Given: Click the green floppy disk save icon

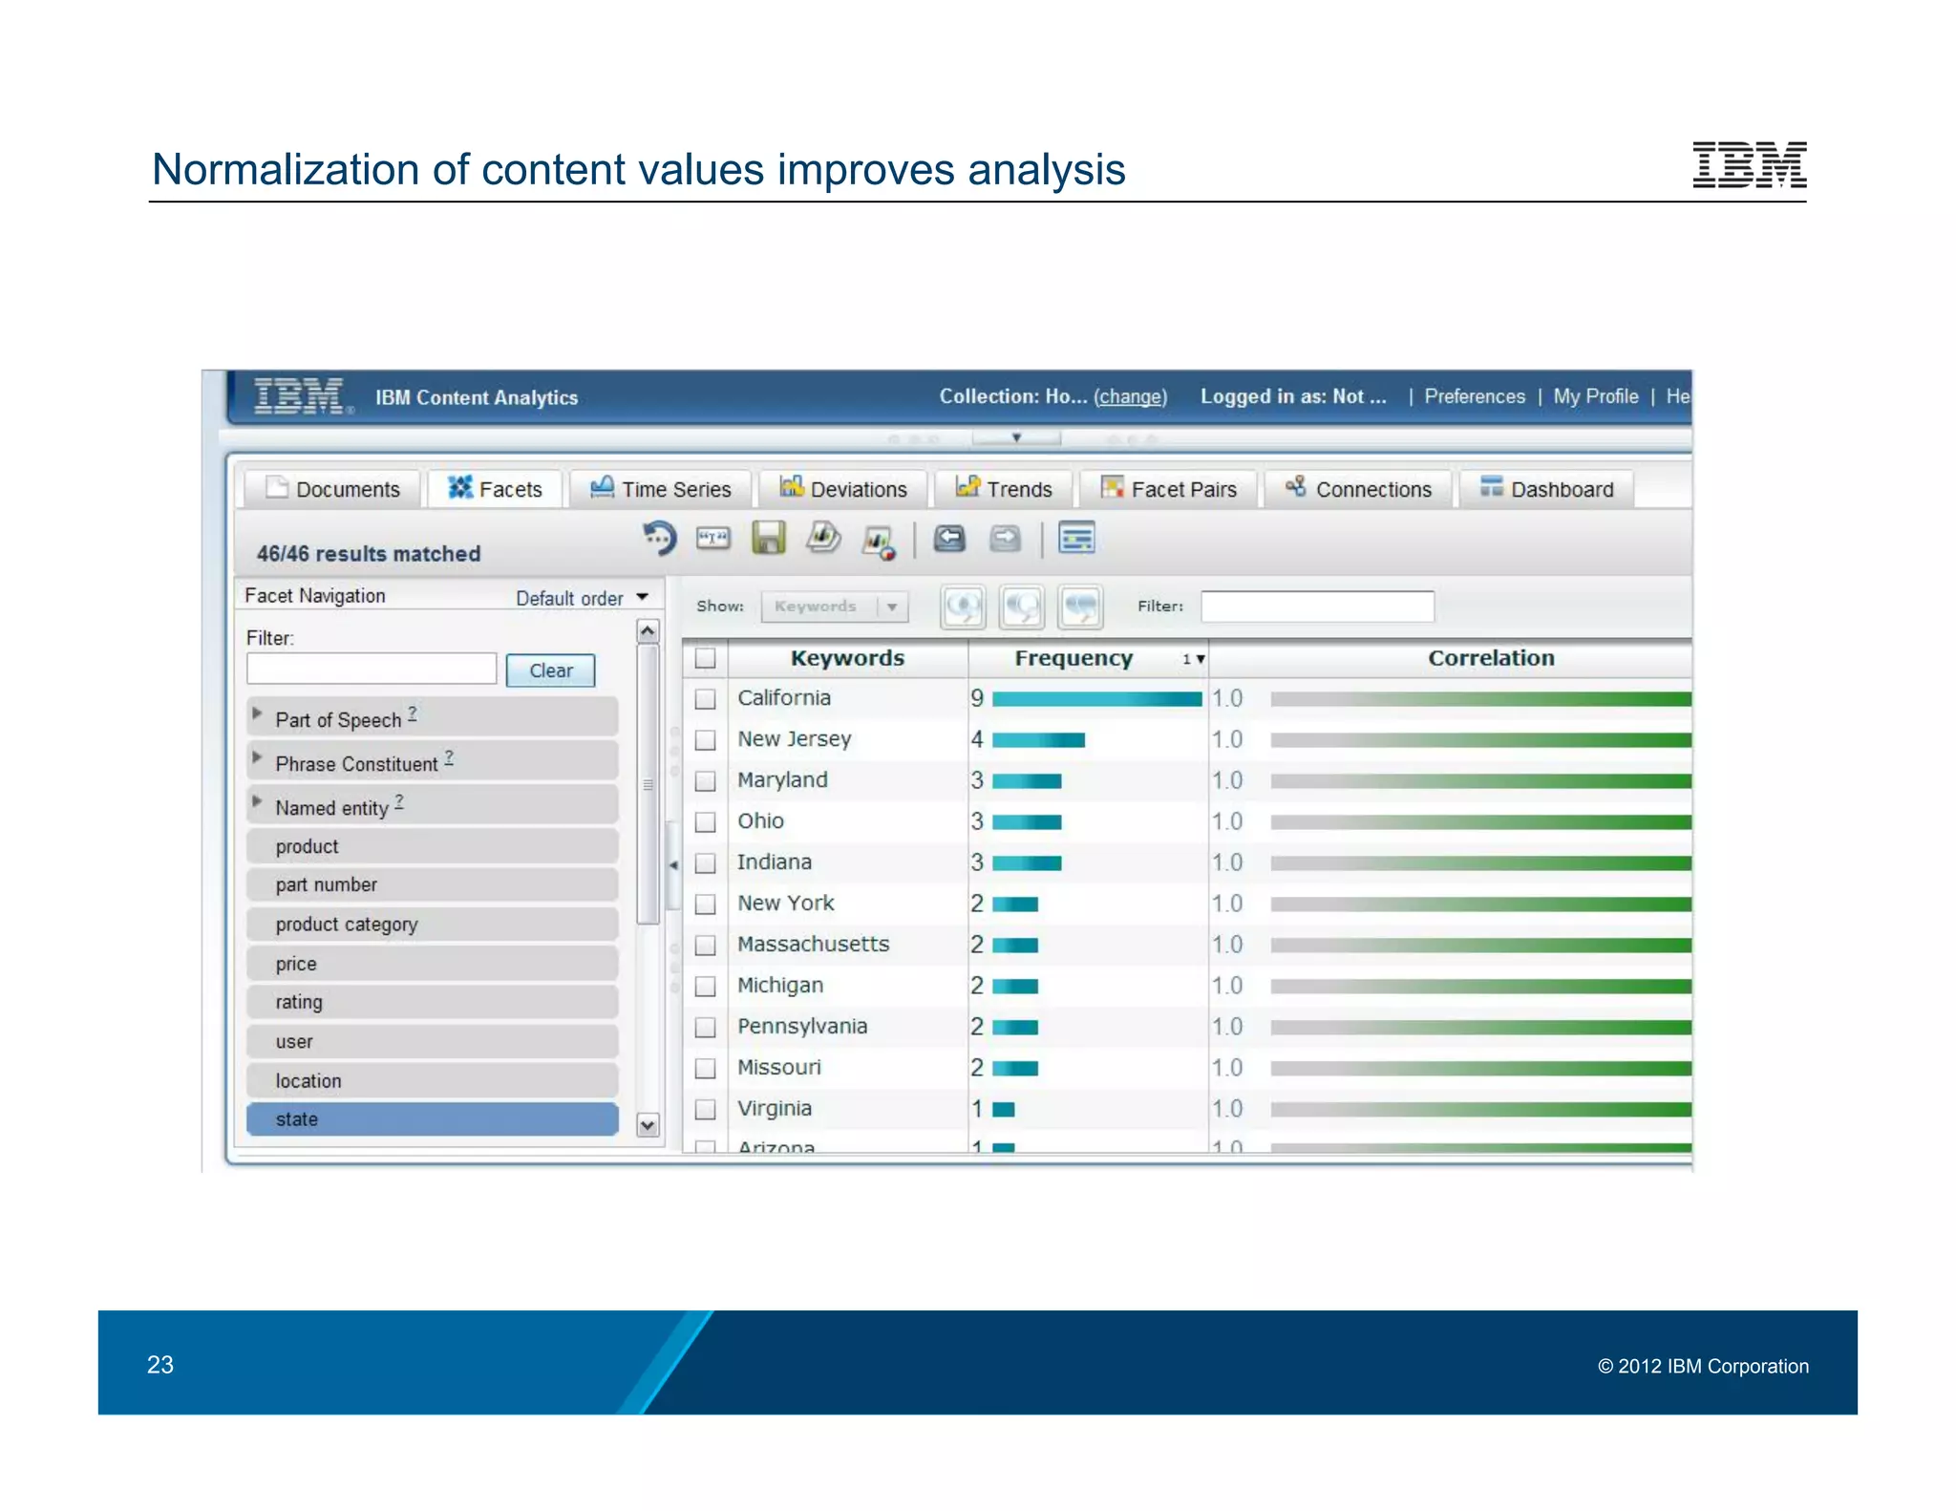Looking at the screenshot, I should (768, 538).
